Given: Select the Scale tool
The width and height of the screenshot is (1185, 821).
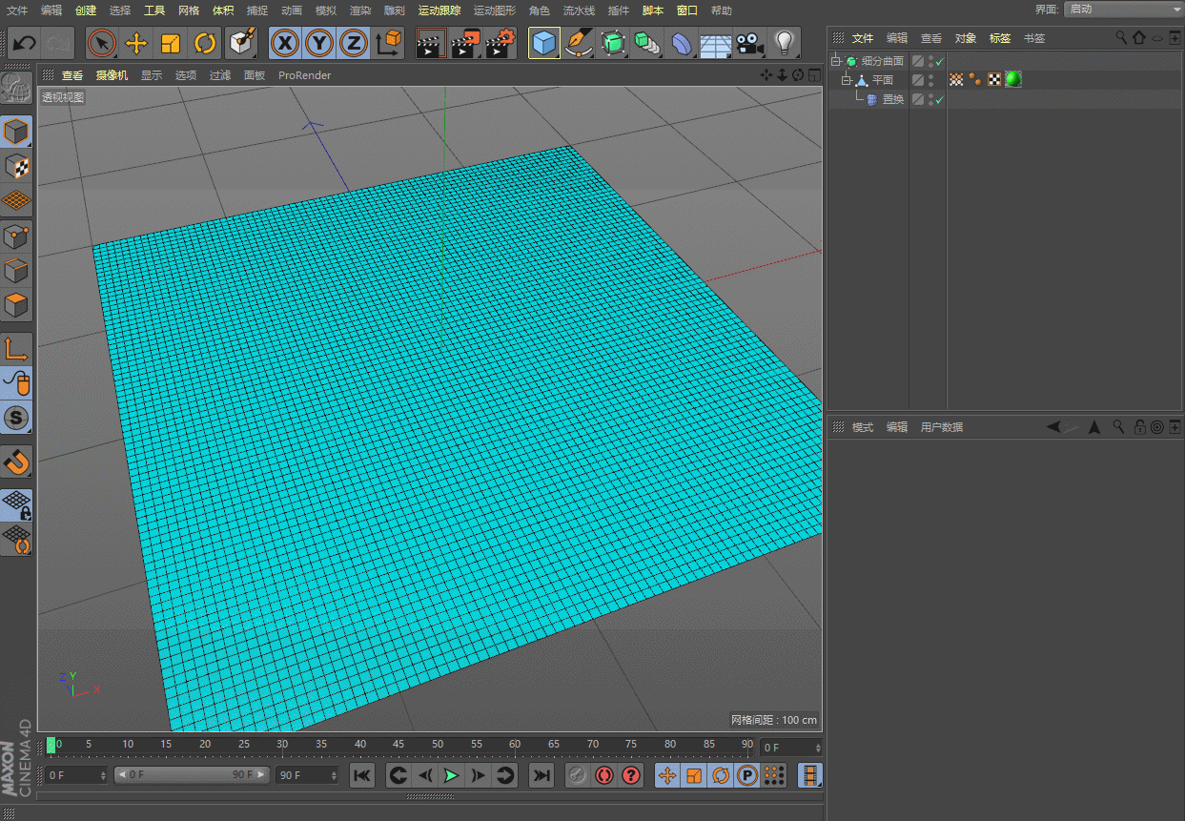Looking at the screenshot, I should point(173,44).
